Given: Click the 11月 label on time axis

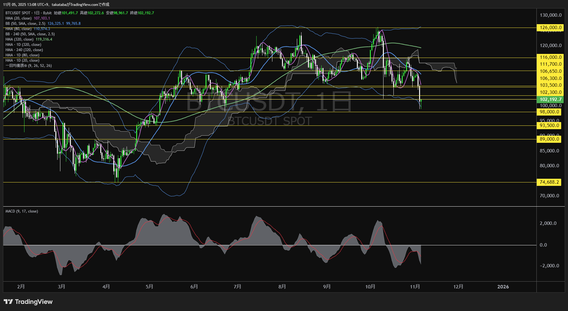Looking at the screenshot, I should (x=415, y=287).
